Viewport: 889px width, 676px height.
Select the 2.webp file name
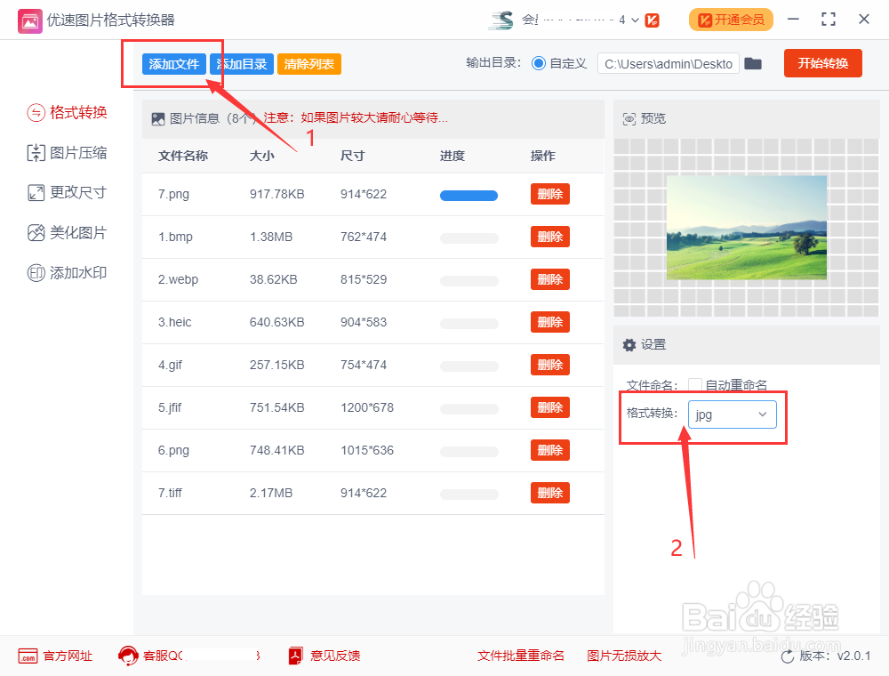178,279
